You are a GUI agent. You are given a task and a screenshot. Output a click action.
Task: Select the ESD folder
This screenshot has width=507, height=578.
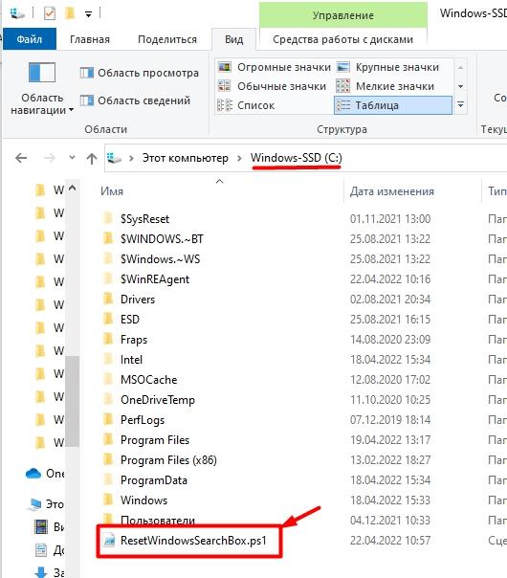tap(130, 320)
